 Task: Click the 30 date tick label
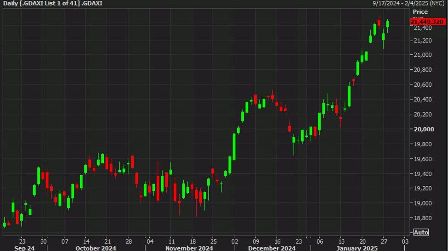click(44, 241)
